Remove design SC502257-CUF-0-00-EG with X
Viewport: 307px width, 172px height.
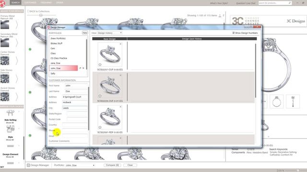pyautogui.click(x=120, y=44)
